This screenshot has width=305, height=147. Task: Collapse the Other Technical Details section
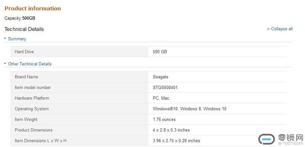(x=30, y=64)
